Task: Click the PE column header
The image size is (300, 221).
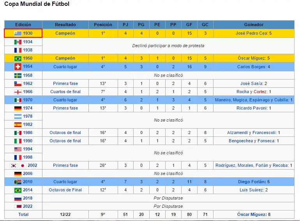Action: (157, 25)
